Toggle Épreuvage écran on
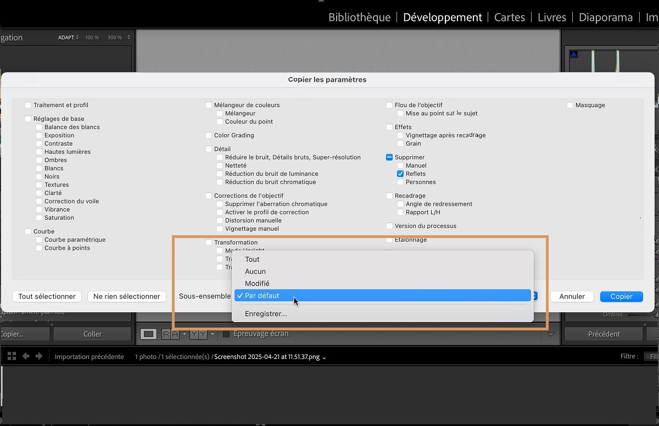This screenshot has height=426, width=659. click(227, 334)
